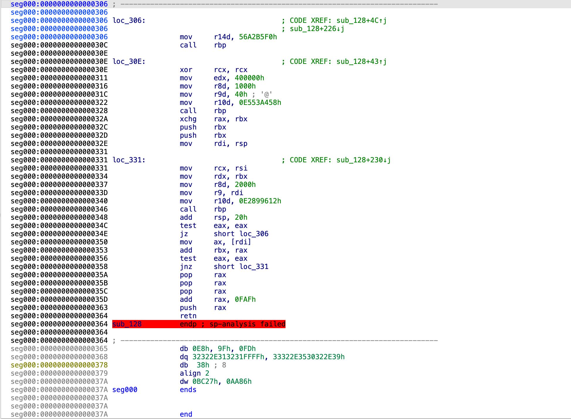Click the xchg rax, rbx instruction
The image size is (571, 419).
pyautogui.click(x=188, y=119)
